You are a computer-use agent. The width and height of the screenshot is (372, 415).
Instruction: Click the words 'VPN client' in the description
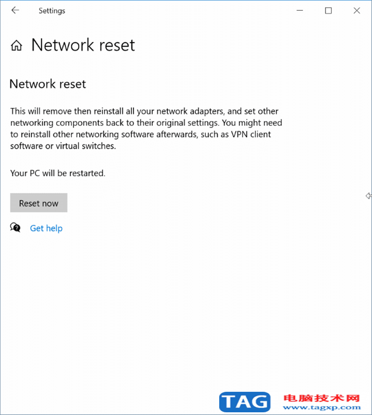[x=251, y=134]
